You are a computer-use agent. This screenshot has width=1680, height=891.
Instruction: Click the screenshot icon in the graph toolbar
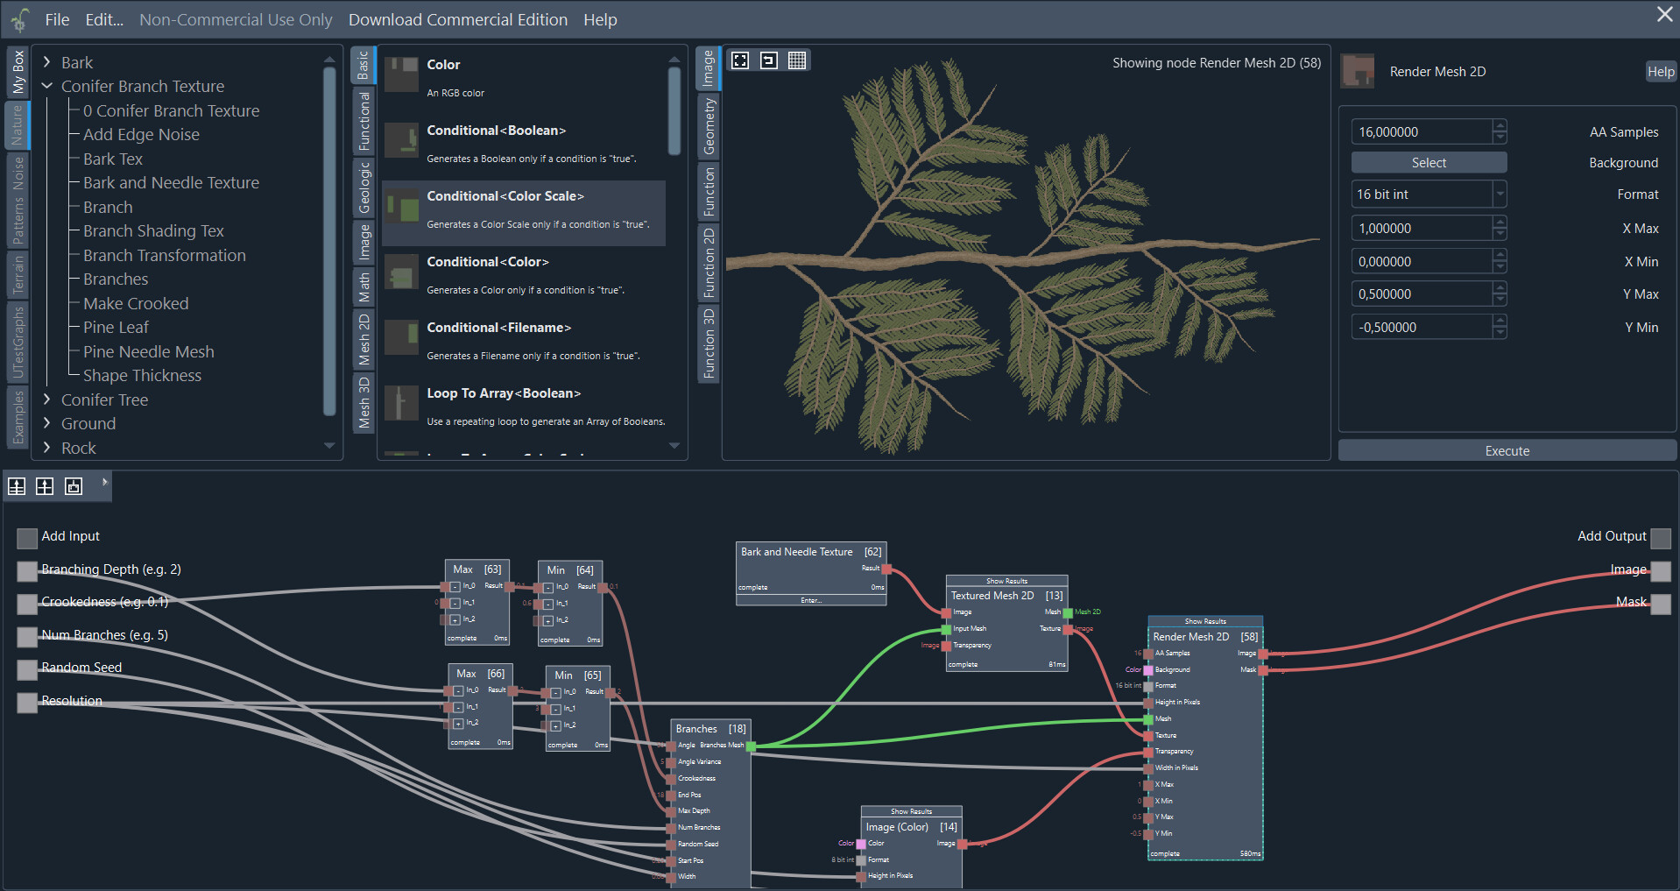tap(73, 486)
